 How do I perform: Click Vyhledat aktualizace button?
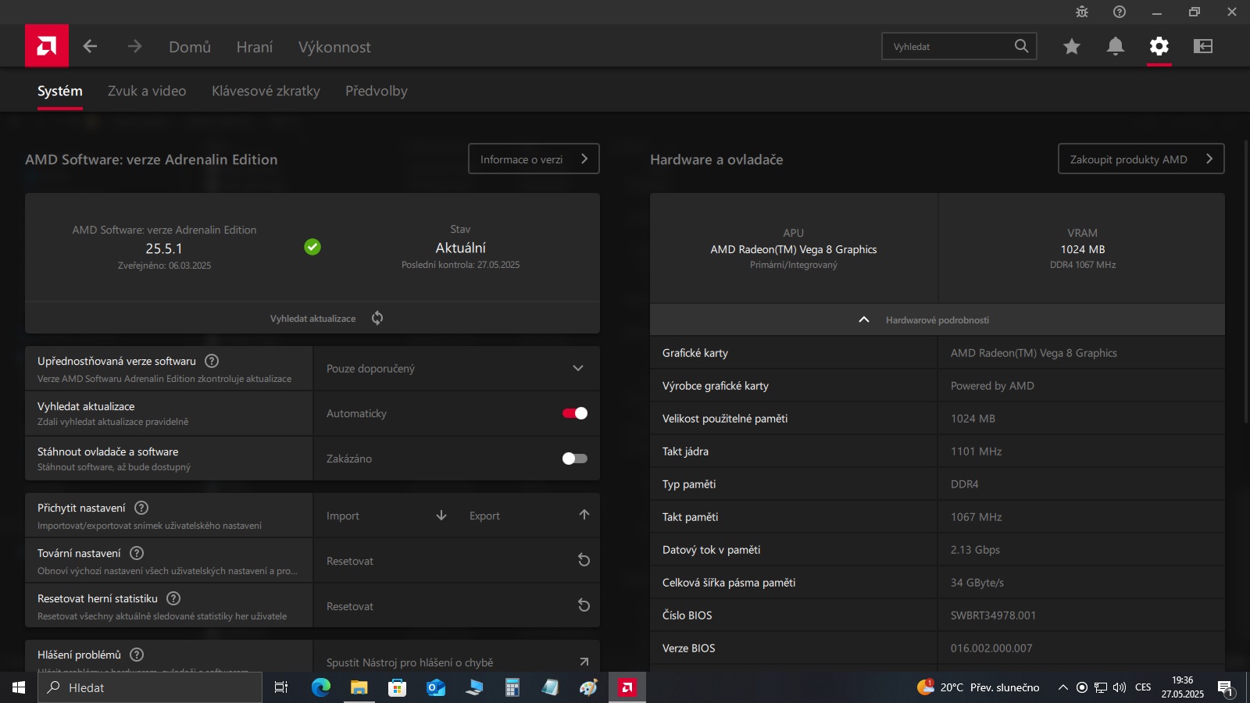(312, 318)
